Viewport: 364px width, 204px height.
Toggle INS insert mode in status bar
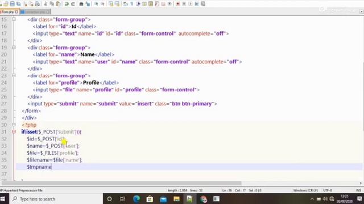[x=359, y=190]
